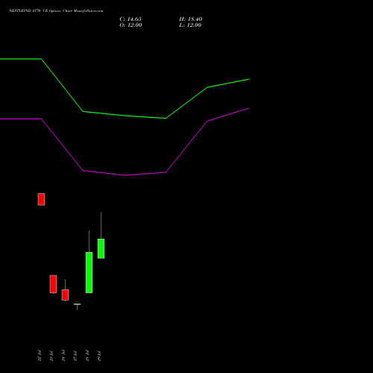Click the red candle for 22 Jul
373x373 pixels.
[41, 199]
